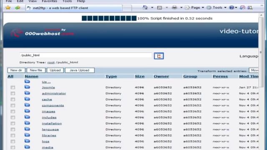
Task: Tick the installation row checkbox
Action: coord(13,123)
